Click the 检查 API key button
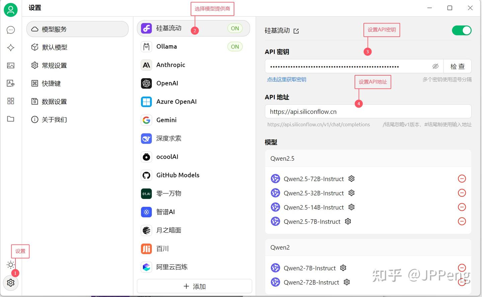This screenshot has width=482, height=297. pyautogui.click(x=458, y=66)
